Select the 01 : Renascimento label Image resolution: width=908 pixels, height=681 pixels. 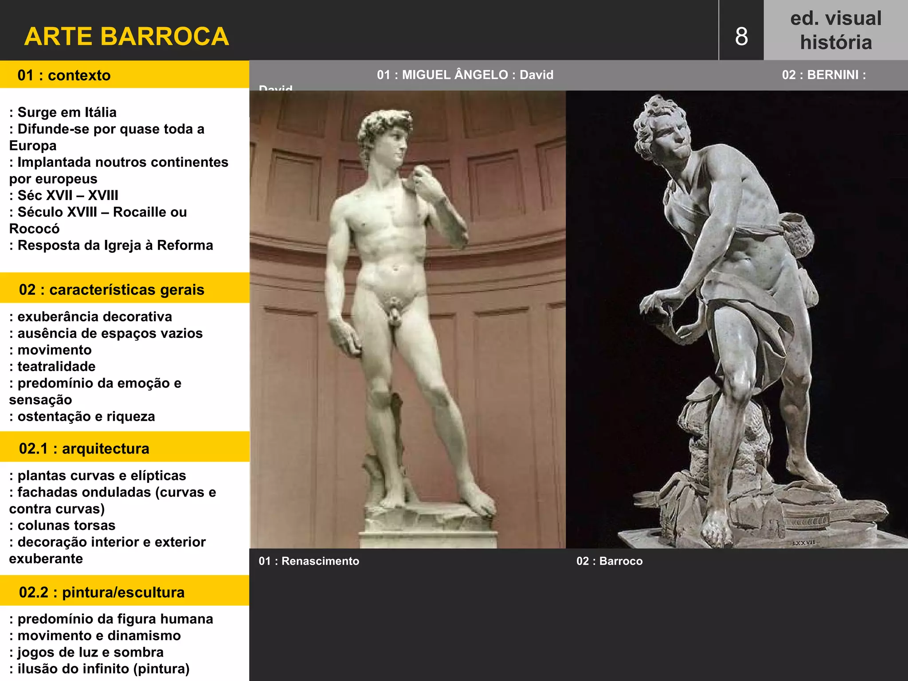(309, 561)
